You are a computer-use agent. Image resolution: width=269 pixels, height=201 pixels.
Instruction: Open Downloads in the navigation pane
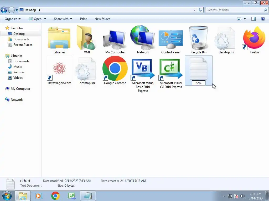coord(21,39)
